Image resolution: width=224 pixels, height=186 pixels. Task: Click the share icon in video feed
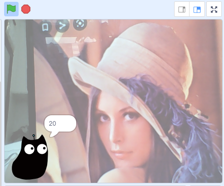(x=62, y=26)
